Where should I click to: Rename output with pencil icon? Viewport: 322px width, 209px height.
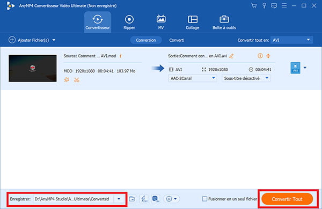(x=231, y=56)
